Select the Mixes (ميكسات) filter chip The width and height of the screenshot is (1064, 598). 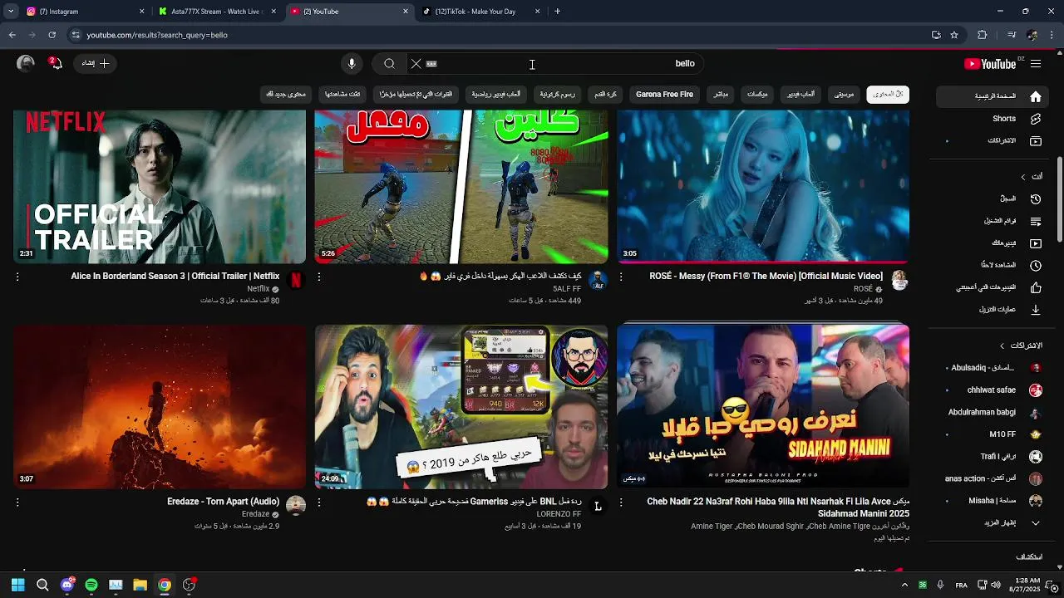click(757, 95)
